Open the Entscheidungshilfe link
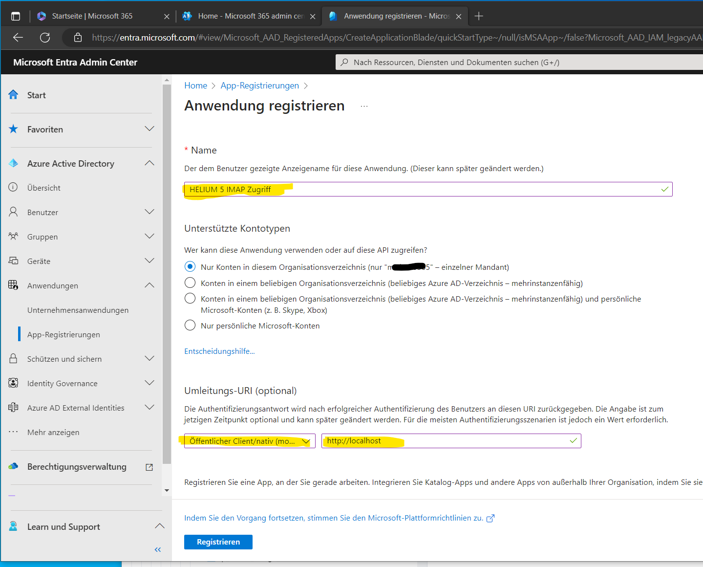703x567 pixels. (x=219, y=351)
